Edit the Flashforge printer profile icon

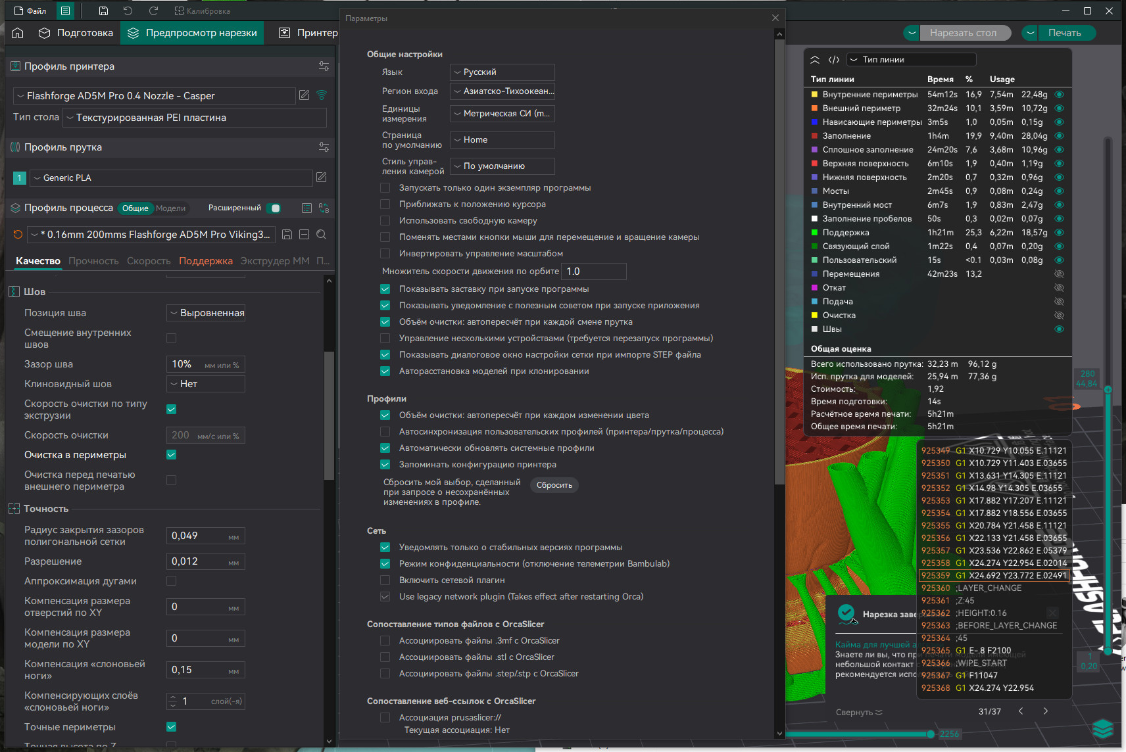[x=304, y=95]
